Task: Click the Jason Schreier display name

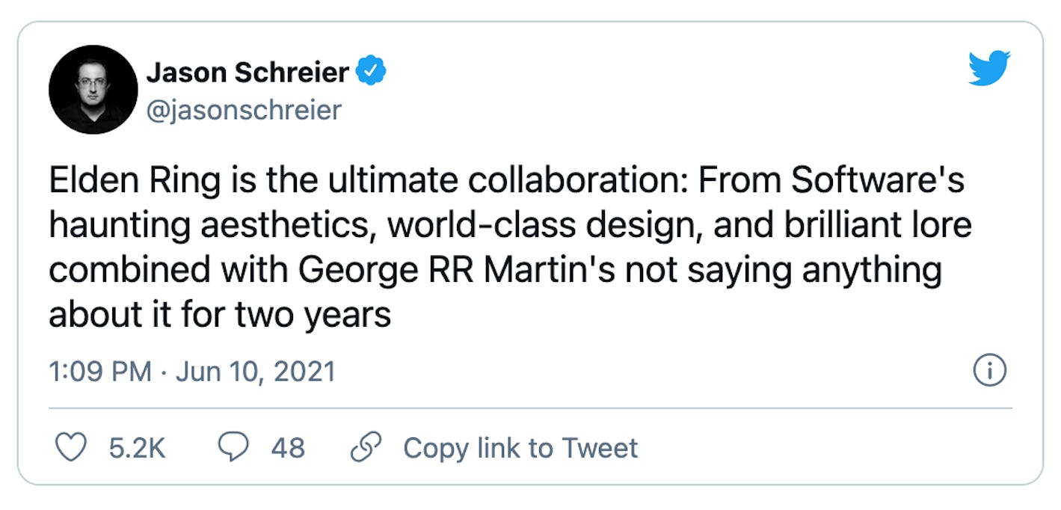Action: coord(247,73)
